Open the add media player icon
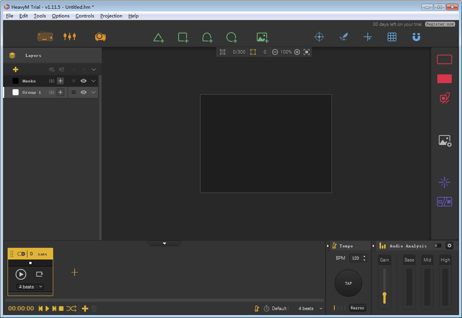Viewport: 462px width, 318px height. 262,37
